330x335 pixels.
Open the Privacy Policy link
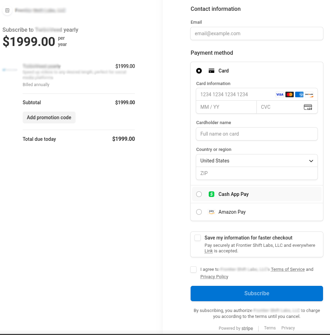214,276
